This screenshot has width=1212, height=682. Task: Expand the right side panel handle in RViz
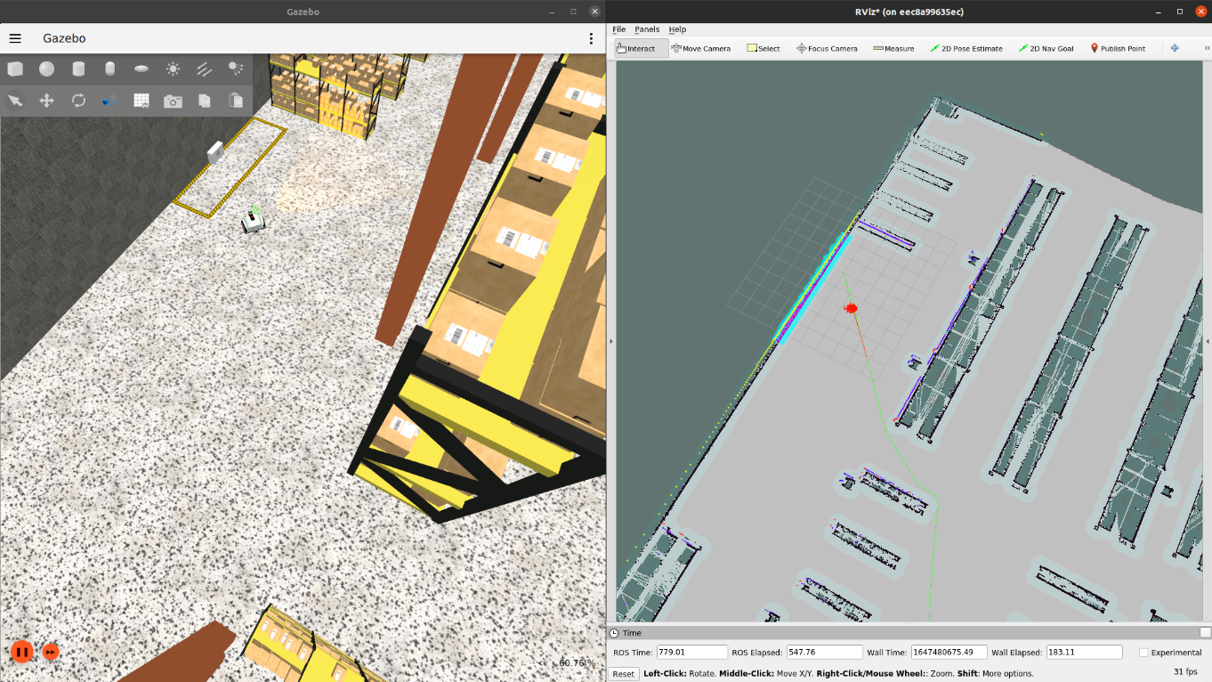point(1208,341)
